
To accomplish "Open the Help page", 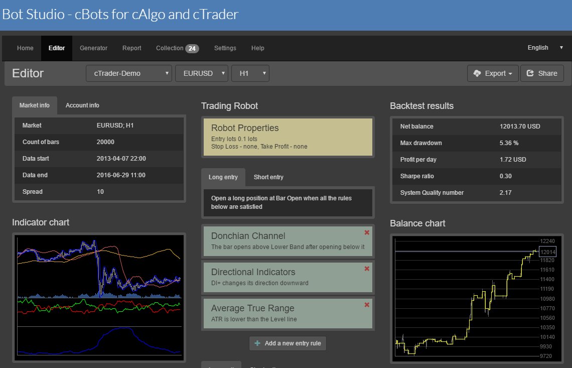I will click(257, 48).
